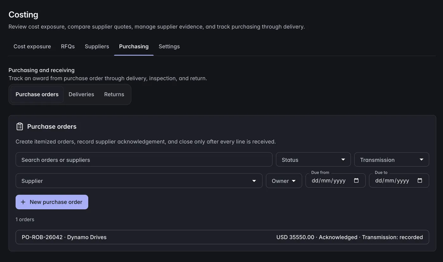Switch to the Returns sub-tab
The image size is (443, 262).
click(x=114, y=94)
